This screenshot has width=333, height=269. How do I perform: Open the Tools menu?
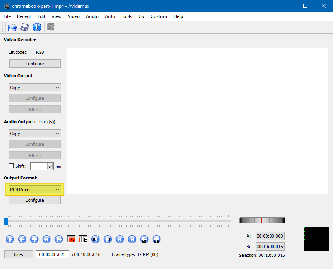click(127, 16)
